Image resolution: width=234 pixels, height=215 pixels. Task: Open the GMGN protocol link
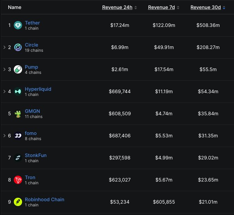click(32, 111)
